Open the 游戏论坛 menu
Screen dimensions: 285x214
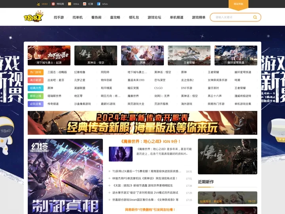[x=154, y=17]
